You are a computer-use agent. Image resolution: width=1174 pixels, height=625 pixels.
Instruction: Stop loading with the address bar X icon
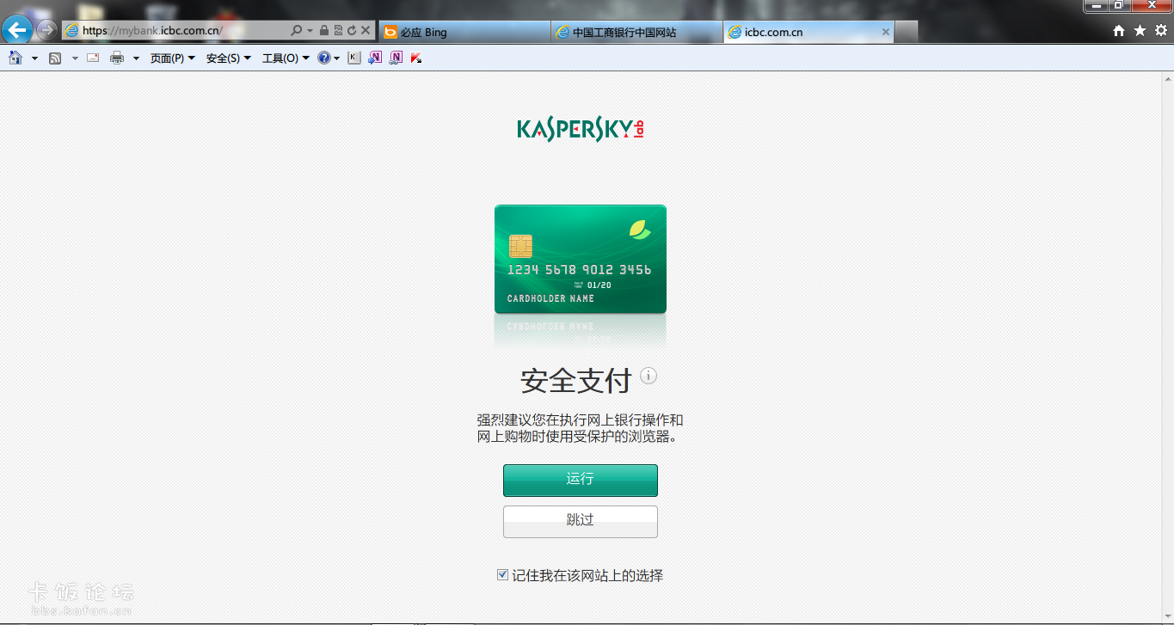(365, 31)
